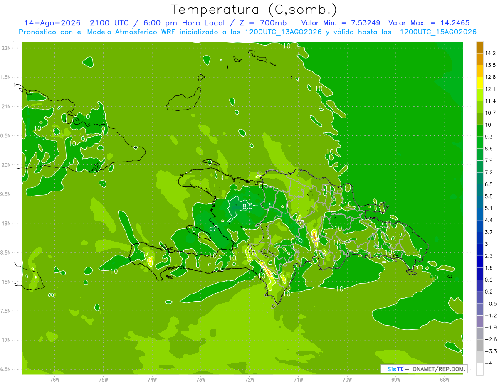The width and height of the screenshot is (499, 385).
Task: Pick the blue swatch between 3.7 and 4.4
Action: [x=479, y=226]
